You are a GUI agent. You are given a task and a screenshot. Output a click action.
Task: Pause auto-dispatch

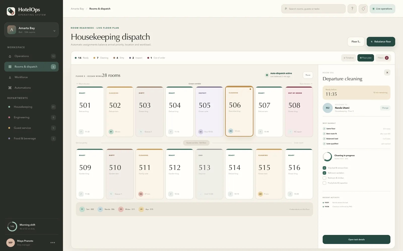pyautogui.click(x=308, y=75)
